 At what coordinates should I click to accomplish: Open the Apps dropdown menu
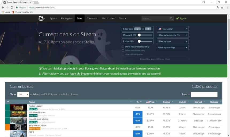click(53, 18)
